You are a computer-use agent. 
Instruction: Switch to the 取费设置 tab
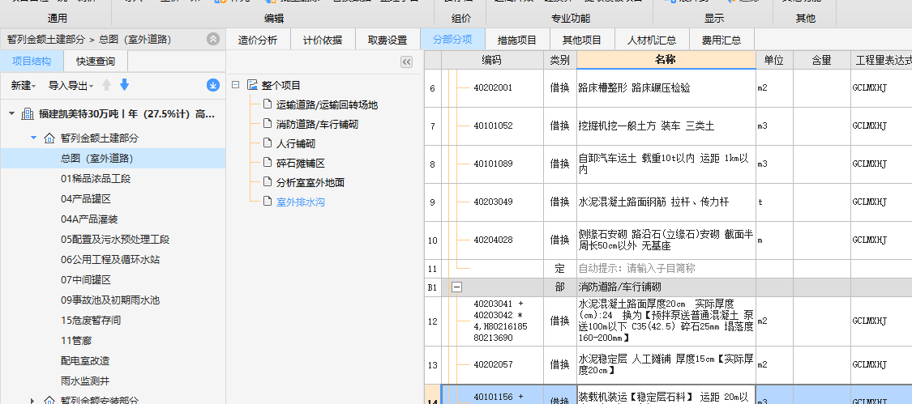coord(387,40)
